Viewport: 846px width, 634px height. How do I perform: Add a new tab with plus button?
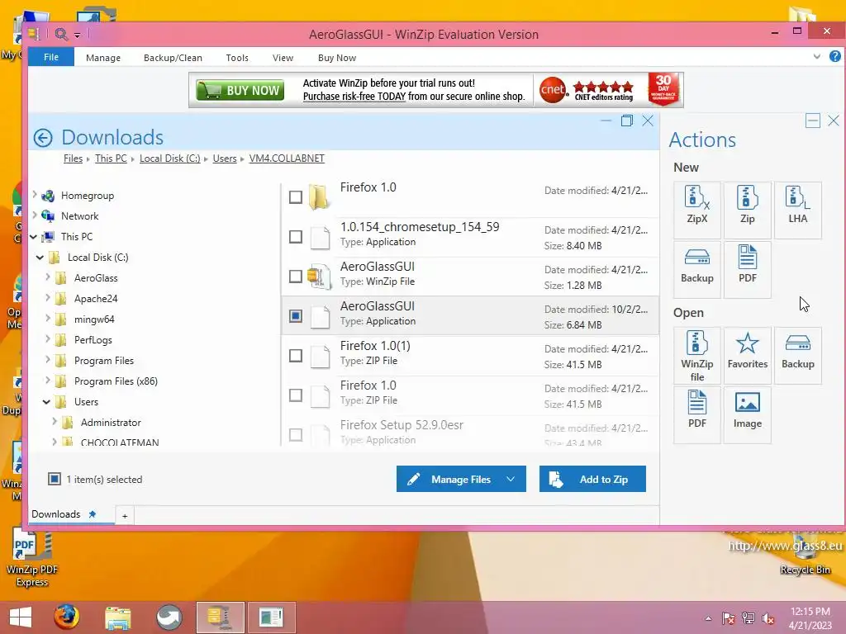pyautogui.click(x=125, y=516)
